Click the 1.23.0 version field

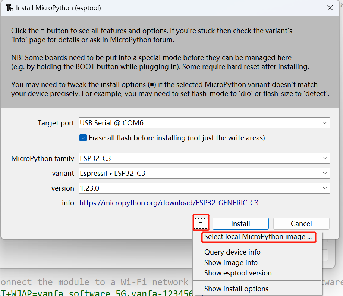click(x=204, y=188)
